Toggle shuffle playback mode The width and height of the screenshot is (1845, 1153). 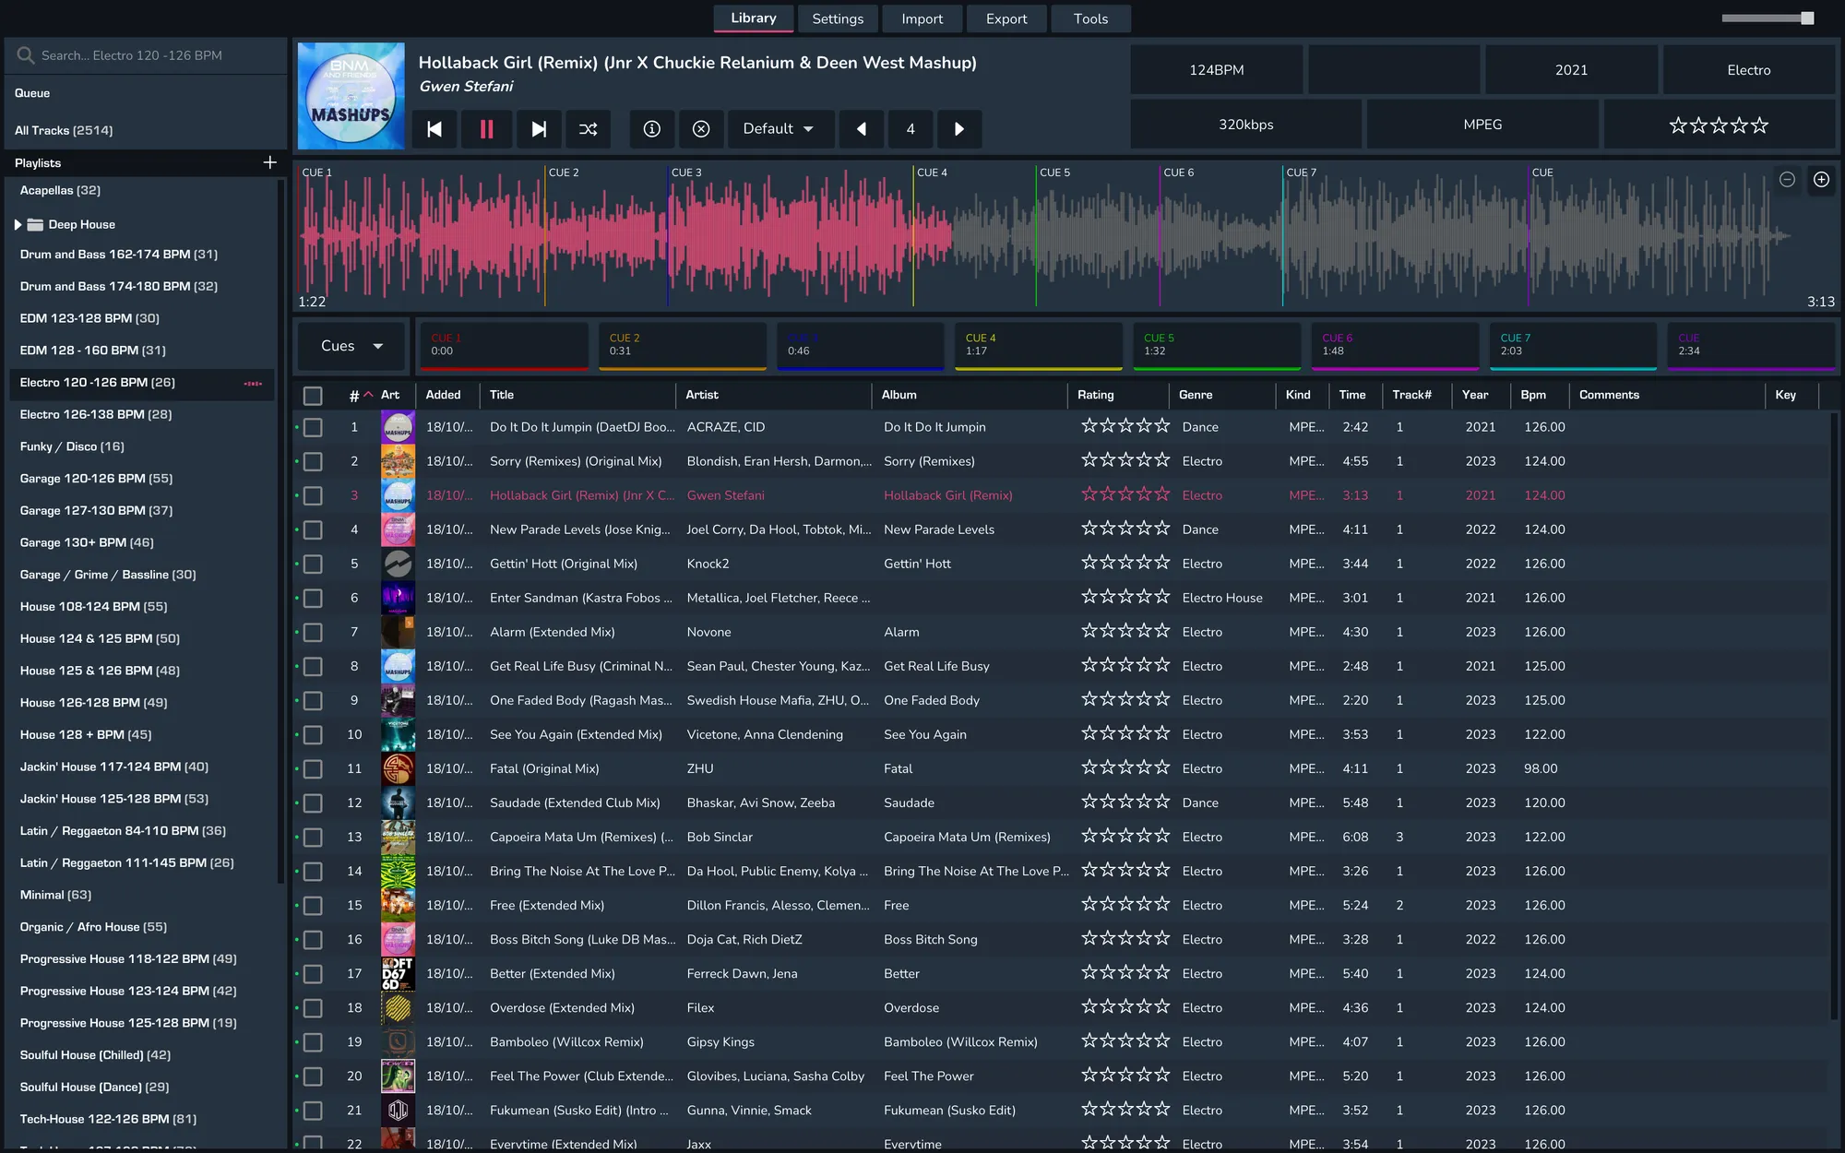pyautogui.click(x=589, y=129)
